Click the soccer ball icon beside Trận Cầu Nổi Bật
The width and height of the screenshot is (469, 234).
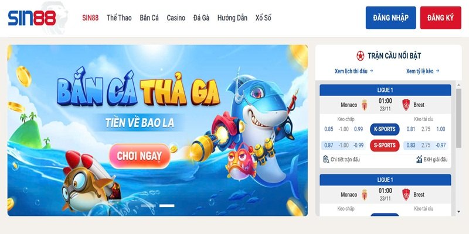point(361,56)
